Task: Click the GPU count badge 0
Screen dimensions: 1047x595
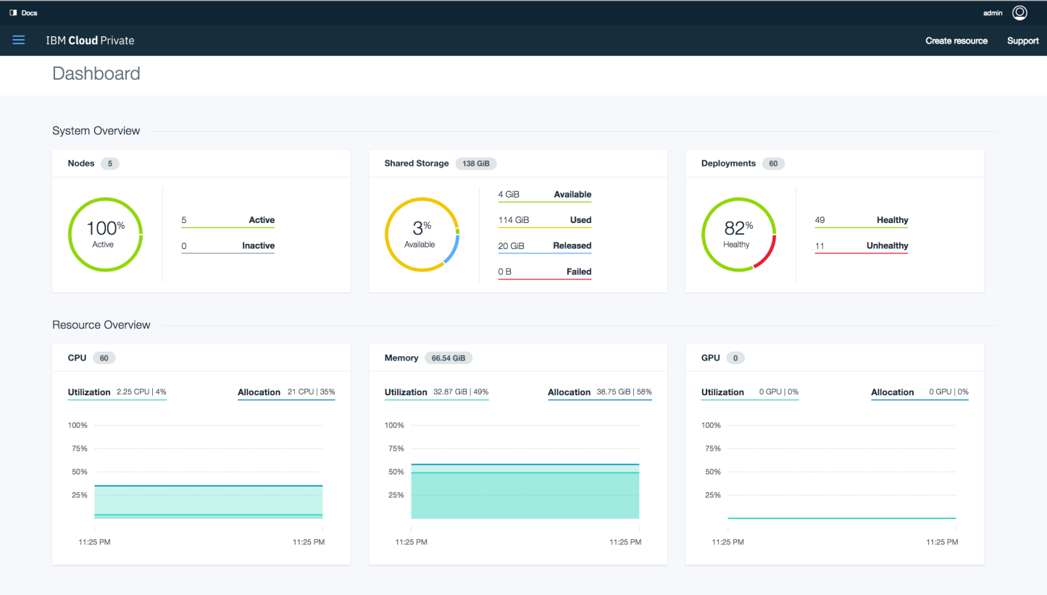Action: pyautogui.click(x=735, y=358)
